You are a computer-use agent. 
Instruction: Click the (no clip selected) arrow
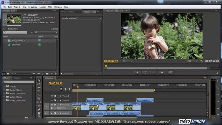click(x=100, y=18)
